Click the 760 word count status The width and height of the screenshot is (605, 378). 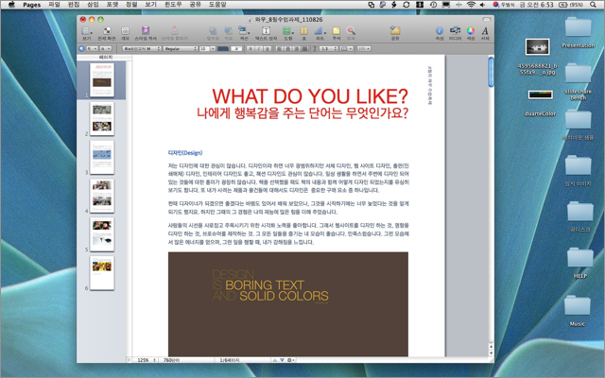click(171, 360)
